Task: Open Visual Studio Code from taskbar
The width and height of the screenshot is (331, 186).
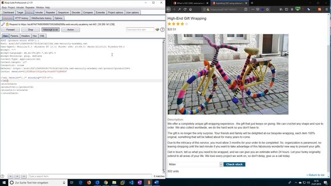Action: pyautogui.click(x=131, y=182)
